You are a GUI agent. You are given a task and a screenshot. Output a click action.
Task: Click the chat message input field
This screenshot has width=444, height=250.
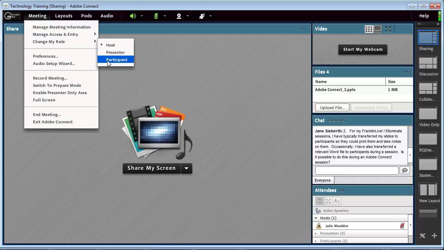(357, 170)
